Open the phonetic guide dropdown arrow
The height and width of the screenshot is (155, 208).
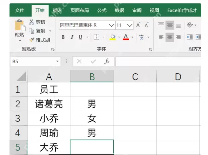click(x=148, y=37)
